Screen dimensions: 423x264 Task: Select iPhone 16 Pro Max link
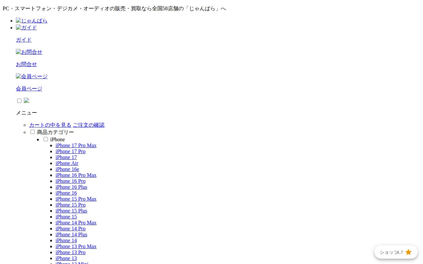coord(76,175)
